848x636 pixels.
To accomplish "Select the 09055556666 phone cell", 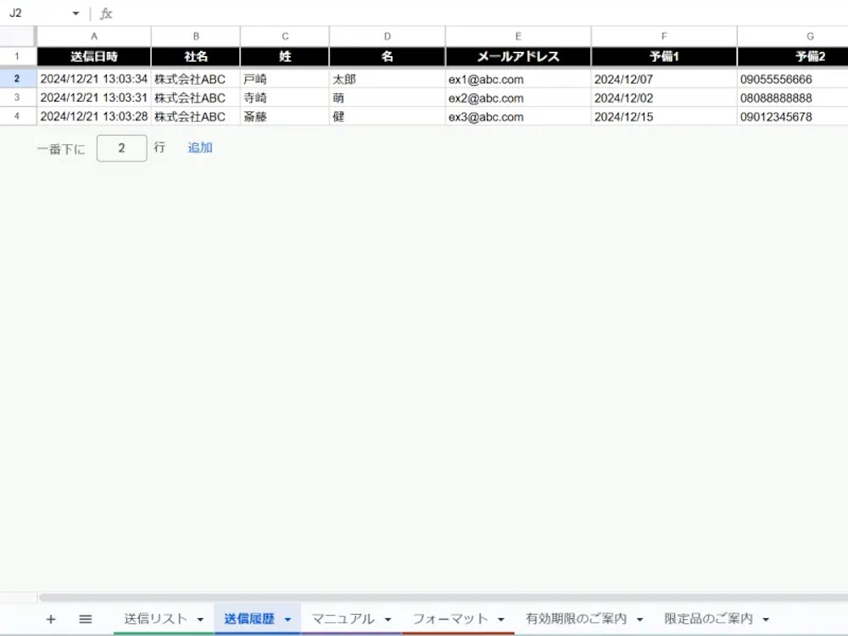I will [793, 79].
